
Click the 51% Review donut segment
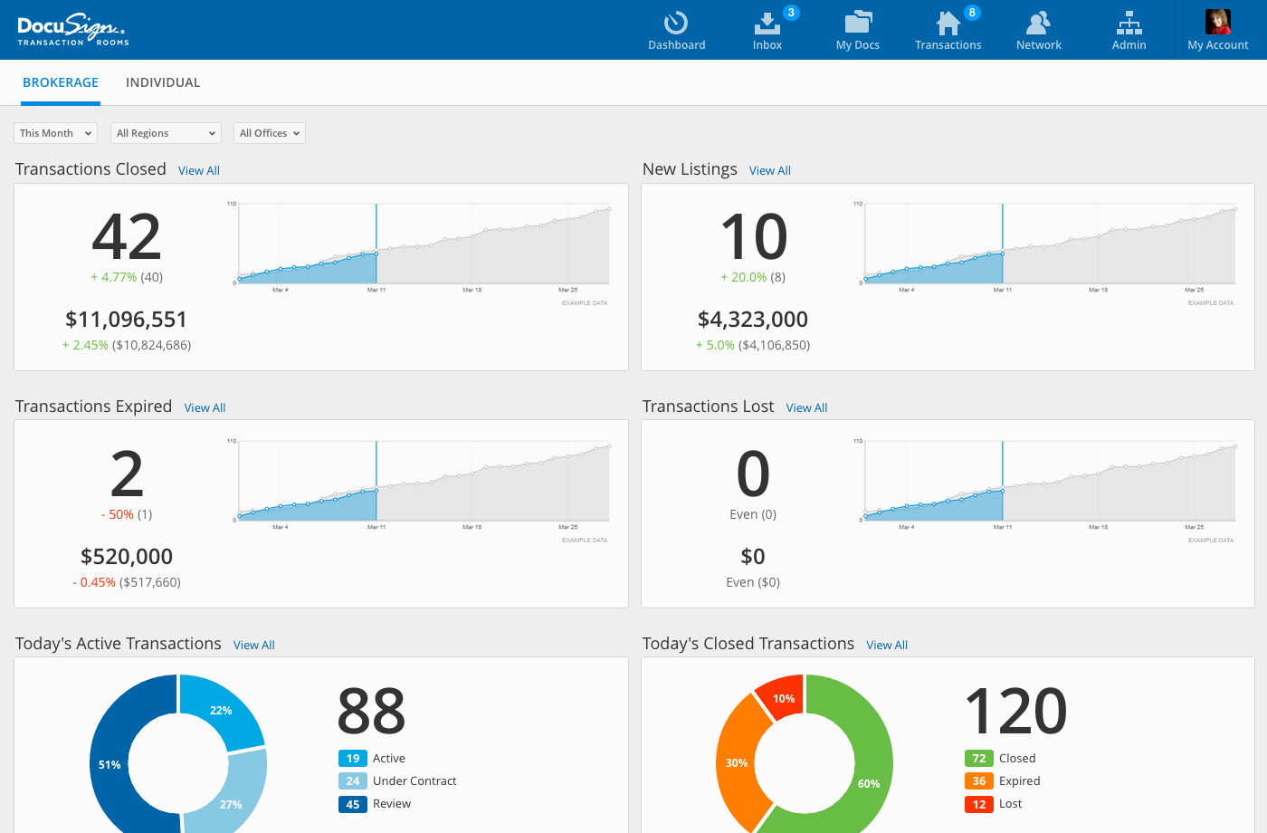(110, 764)
